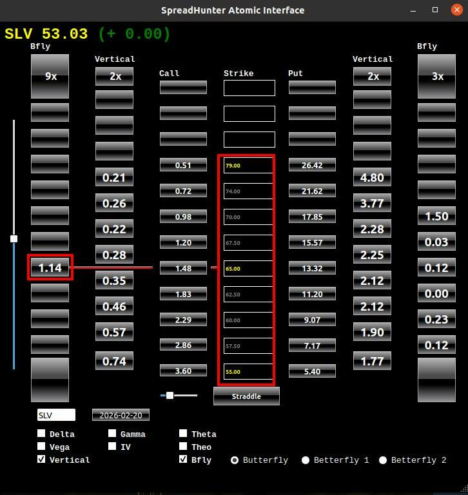Select the Betterfly 1 radio option
This screenshot has width=468, height=495.
click(x=306, y=460)
